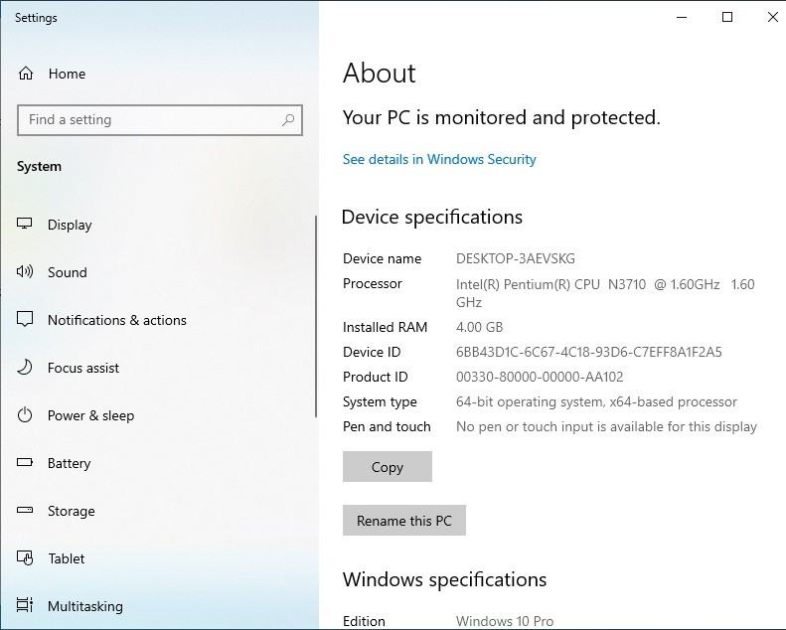Image resolution: width=786 pixels, height=630 pixels.
Task: Open See details in Windows Security link
Action: [x=439, y=159]
